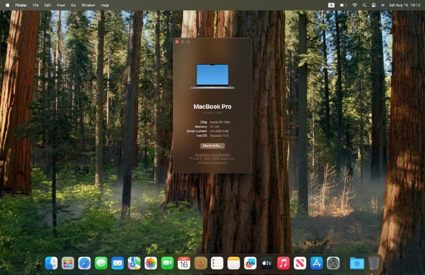Viewport: 425px width, 275px height.
Task: Select the macOS value Sequoia 15.6
Action: 219,136
